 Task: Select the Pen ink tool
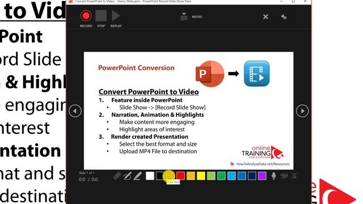pos(127,176)
